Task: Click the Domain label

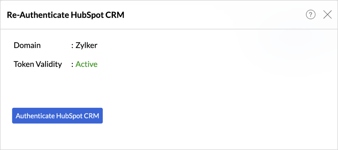Action: [27, 45]
